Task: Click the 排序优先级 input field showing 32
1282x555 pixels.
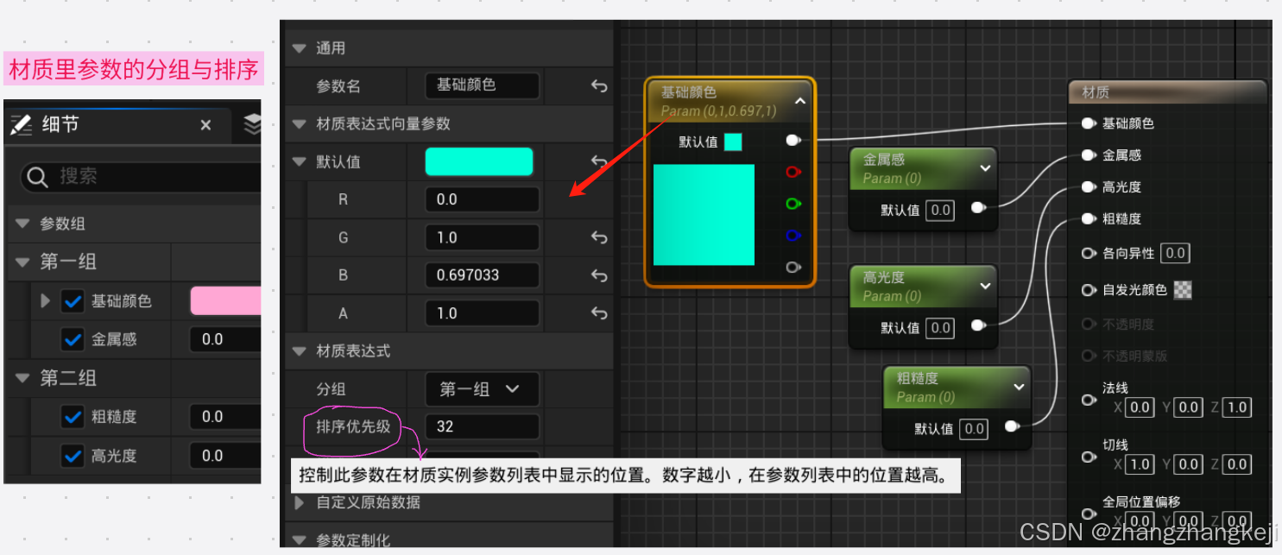Action: pyautogui.click(x=482, y=426)
